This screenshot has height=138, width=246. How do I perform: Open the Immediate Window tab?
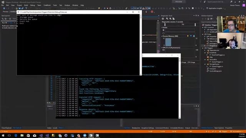pyautogui.click(x=177, y=128)
